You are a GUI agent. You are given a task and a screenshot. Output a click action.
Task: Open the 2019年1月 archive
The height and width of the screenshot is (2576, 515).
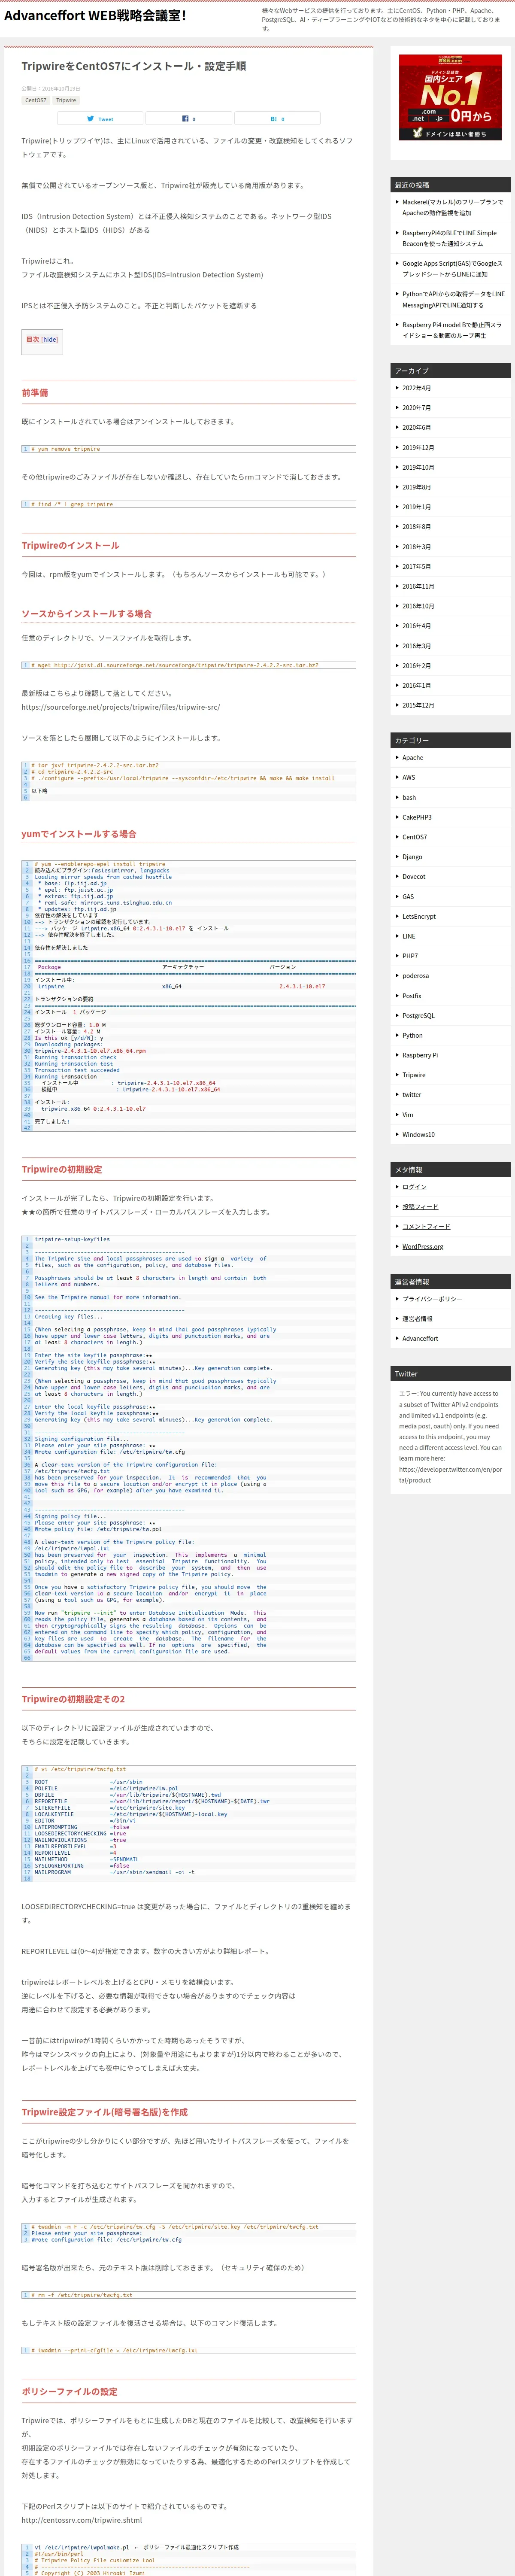[417, 507]
